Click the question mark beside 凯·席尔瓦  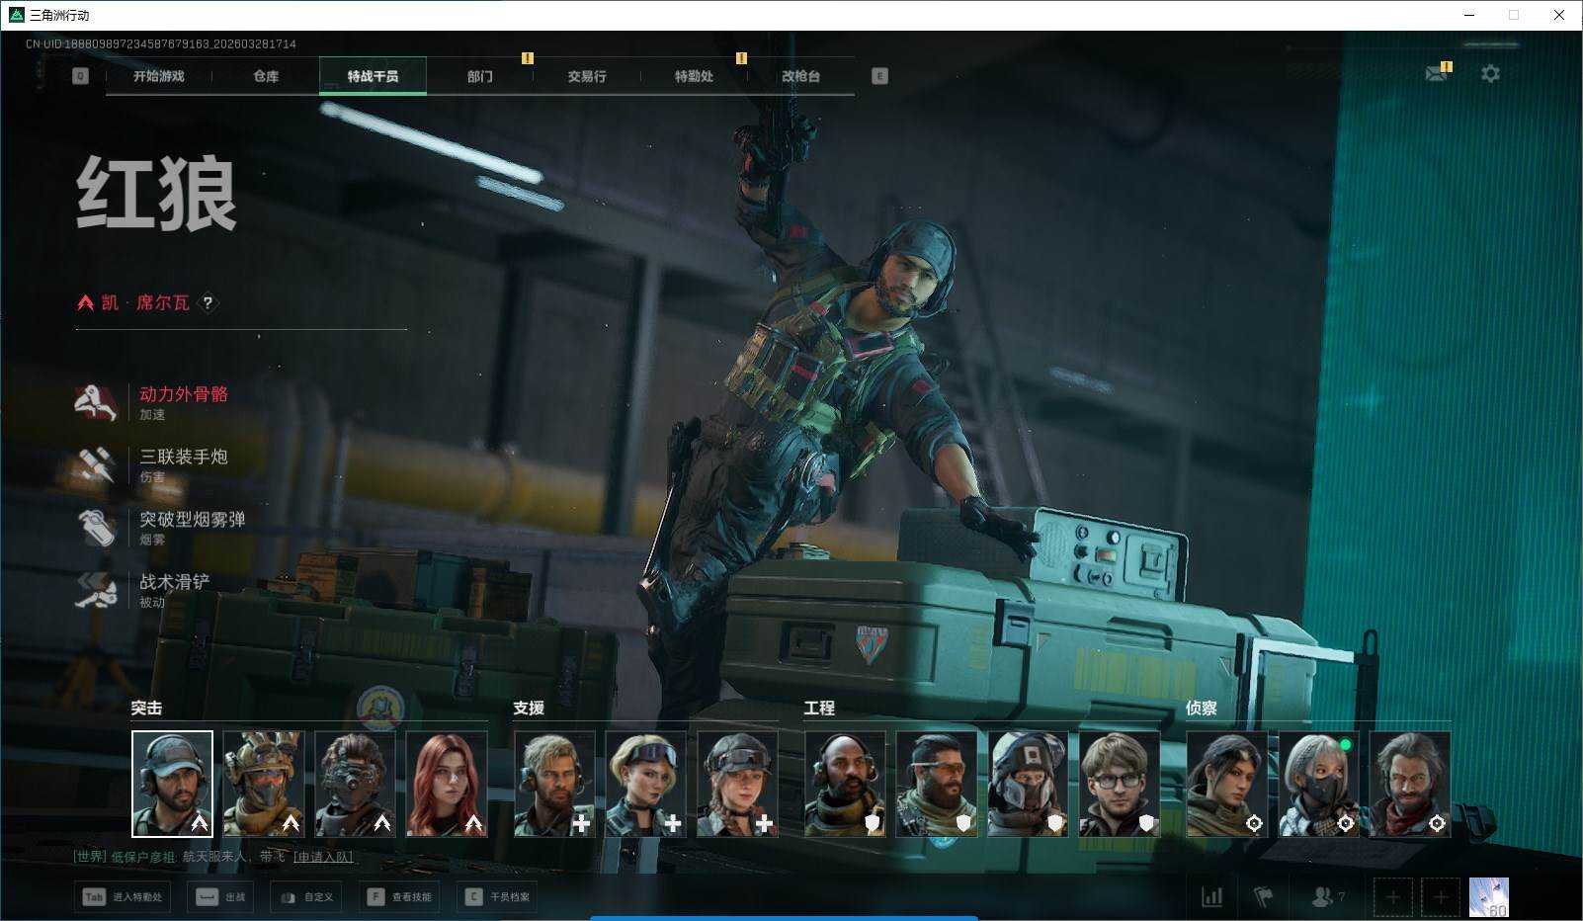point(208,302)
